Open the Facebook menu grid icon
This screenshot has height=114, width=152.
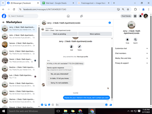coord(135,16)
